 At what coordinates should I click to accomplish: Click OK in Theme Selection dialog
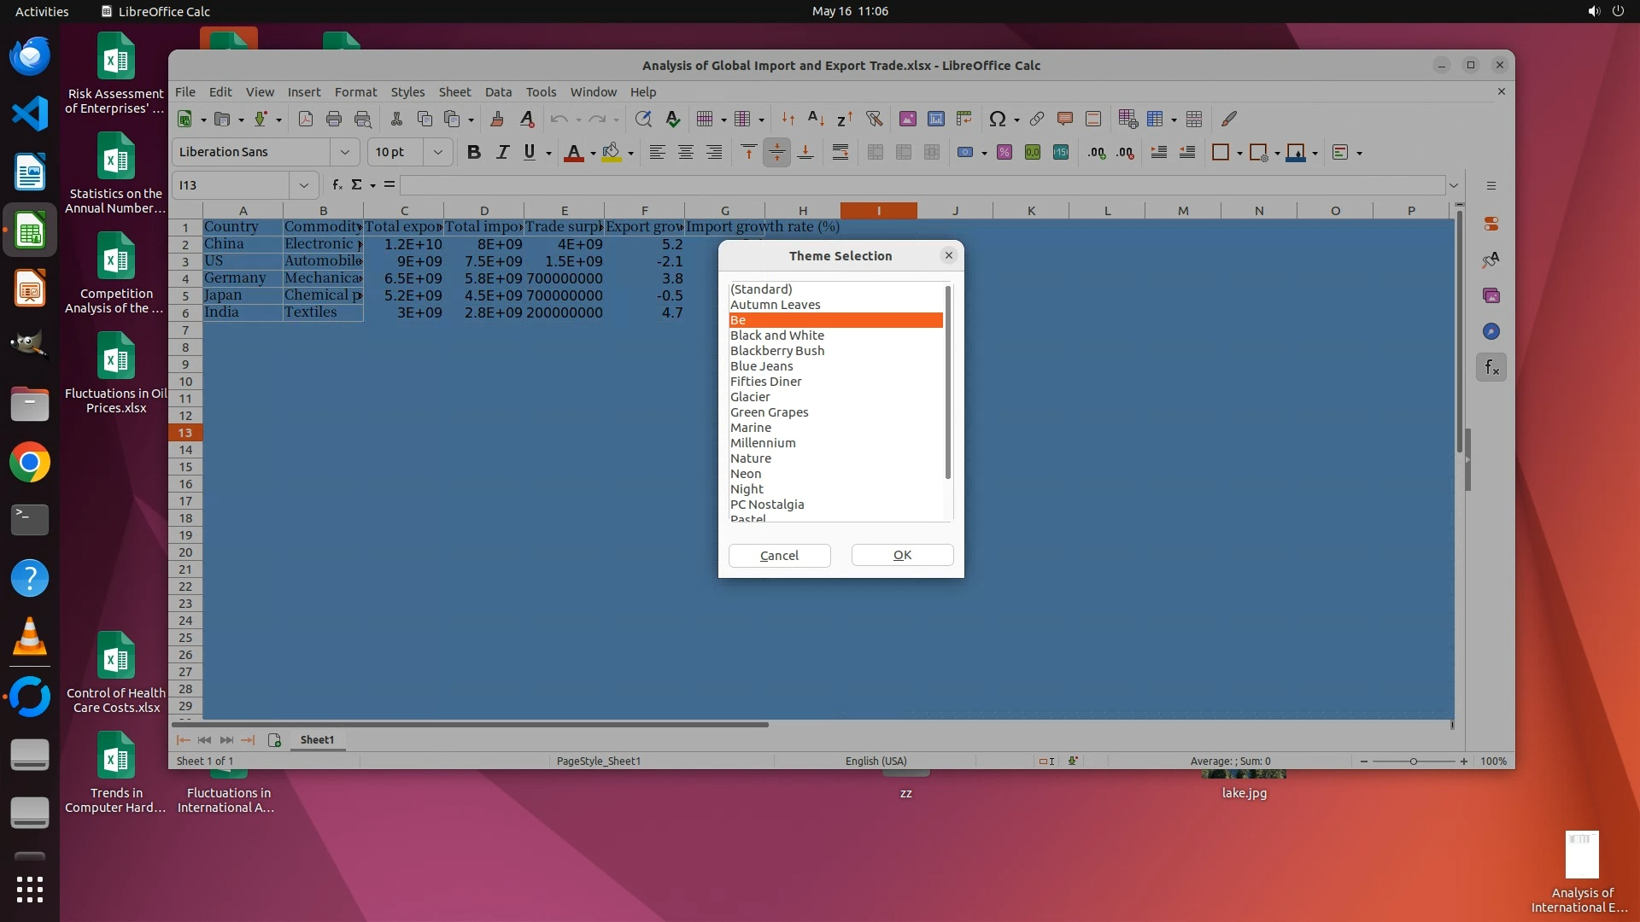[902, 556]
